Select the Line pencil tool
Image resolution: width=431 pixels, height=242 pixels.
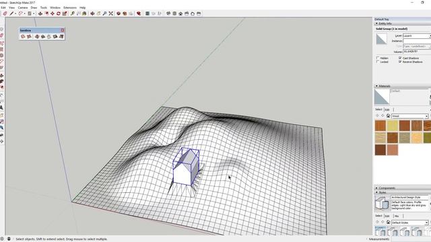point(11,13)
